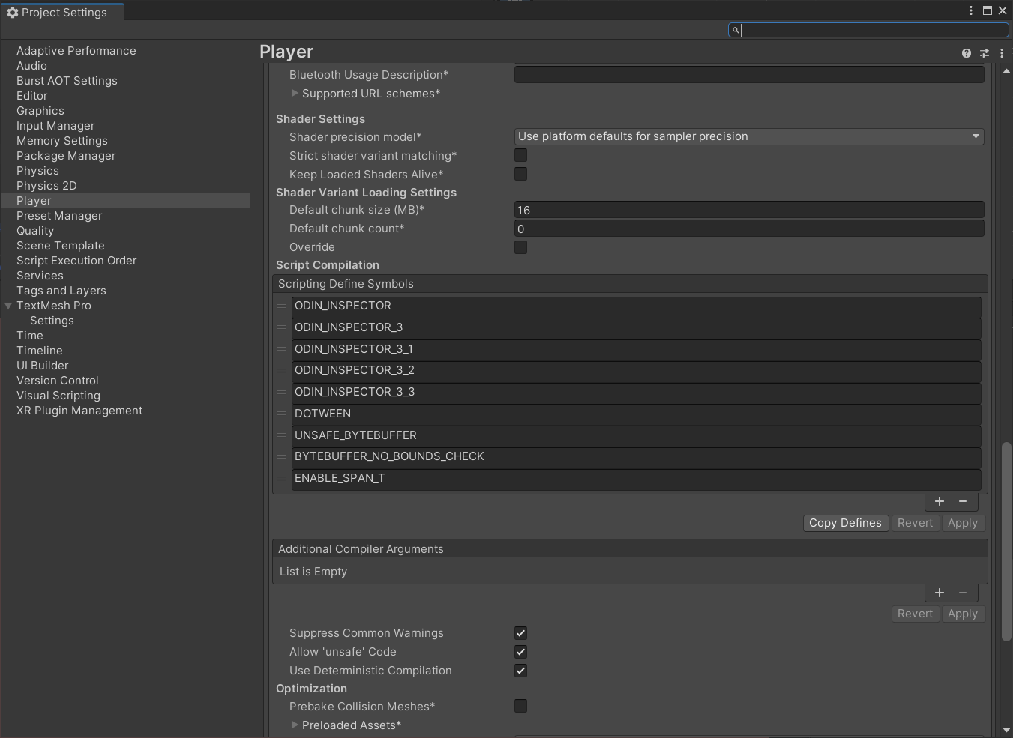Viewport: 1013px width, 738px height.
Task: Open Input Manager settings
Action: pos(55,126)
